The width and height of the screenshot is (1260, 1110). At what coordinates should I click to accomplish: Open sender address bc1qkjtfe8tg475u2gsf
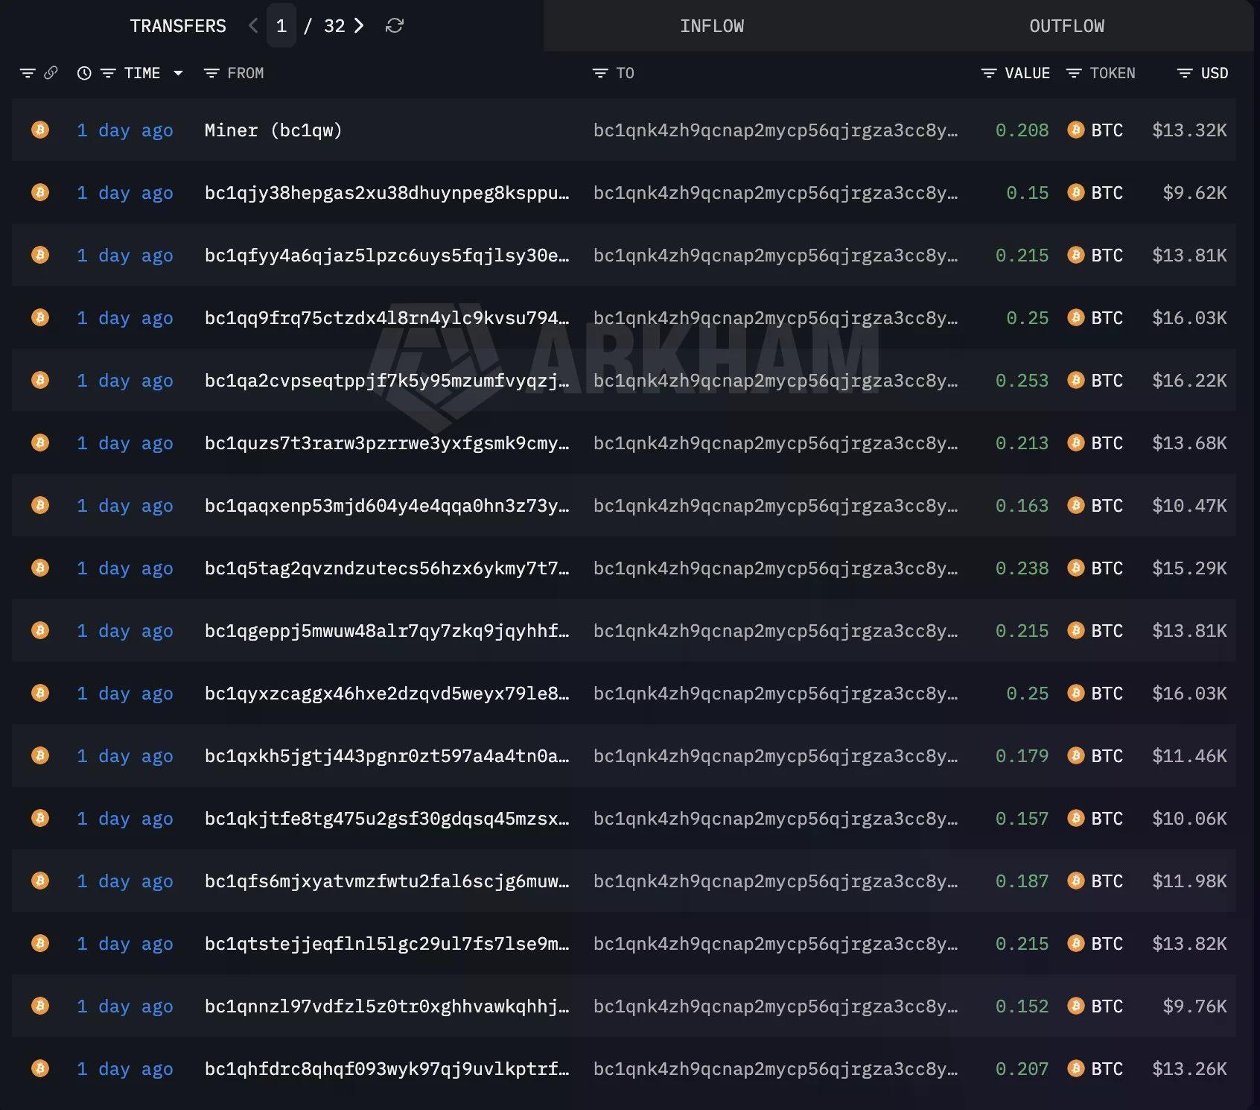[x=386, y=819]
